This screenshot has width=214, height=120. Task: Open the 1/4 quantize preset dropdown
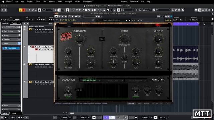[163, 10]
